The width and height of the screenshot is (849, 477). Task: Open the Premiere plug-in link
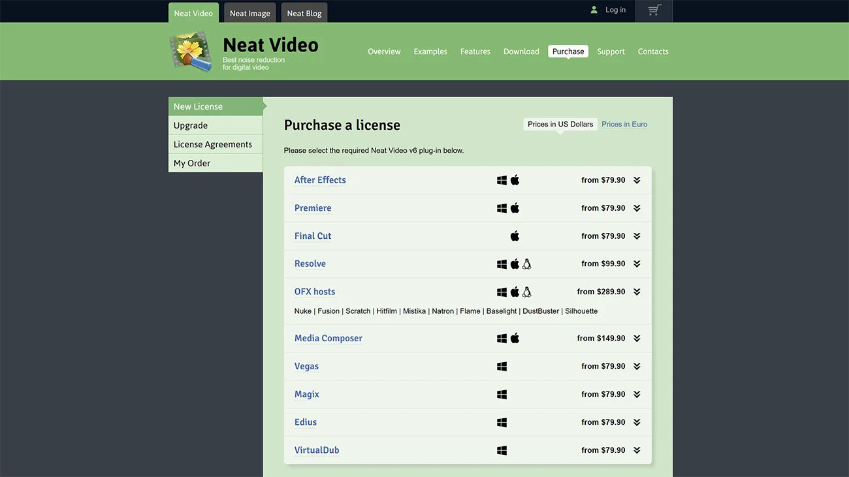point(313,208)
